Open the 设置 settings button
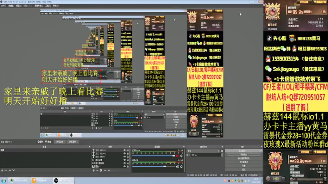The height and width of the screenshot is (184, 328). point(244,166)
